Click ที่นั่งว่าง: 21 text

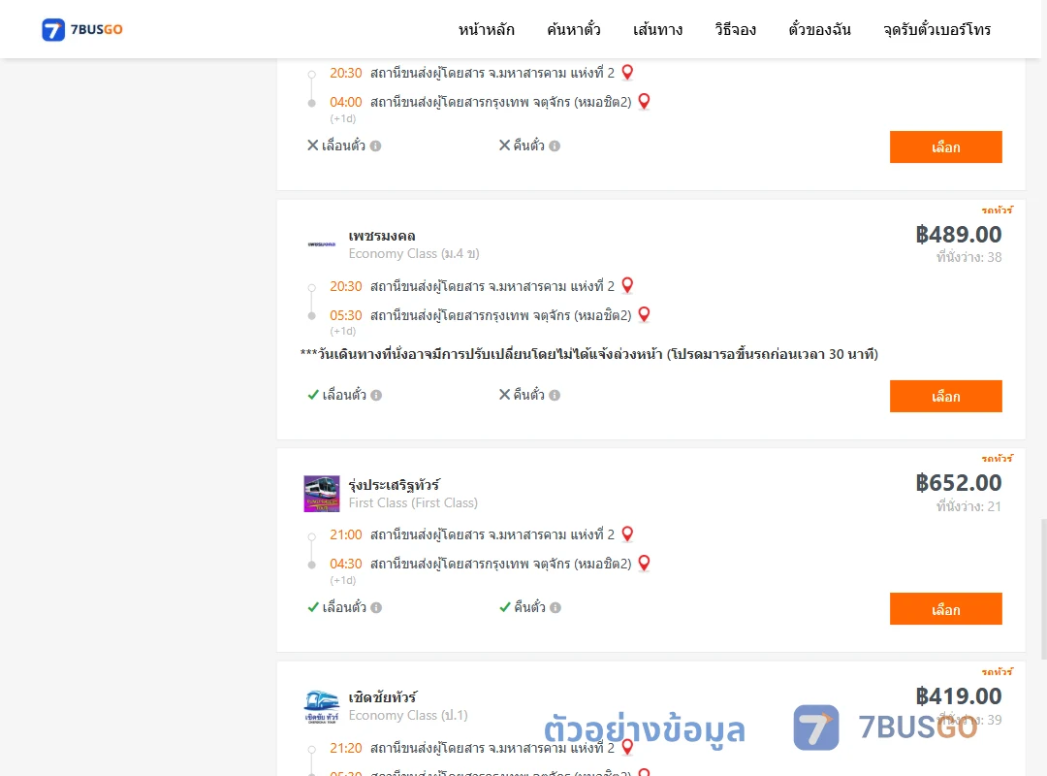coord(968,506)
